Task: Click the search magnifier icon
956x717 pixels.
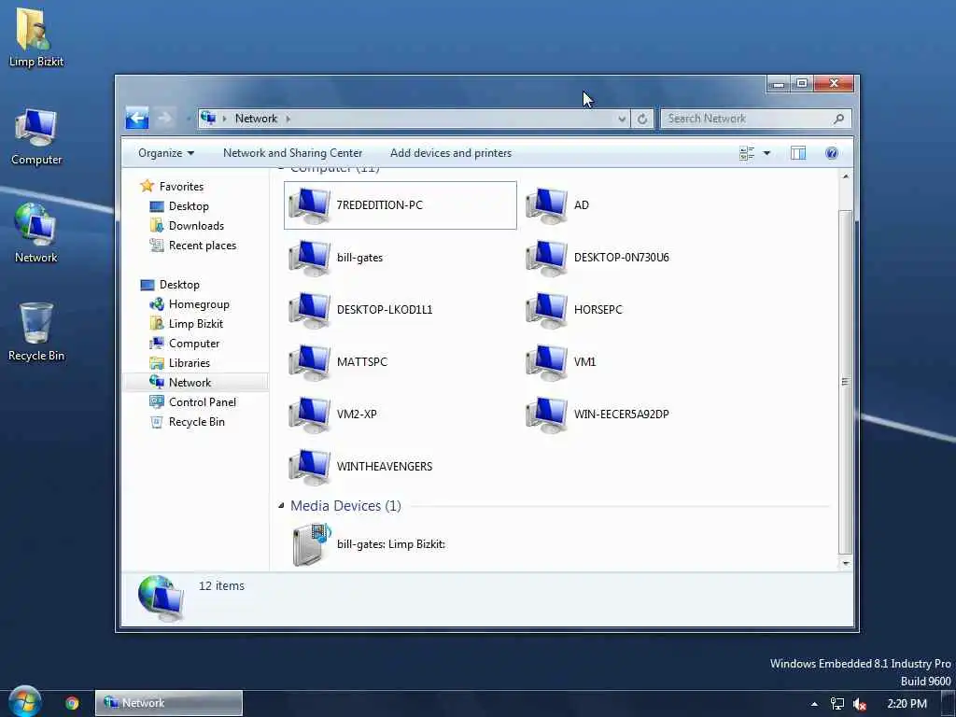Action: [x=839, y=119]
